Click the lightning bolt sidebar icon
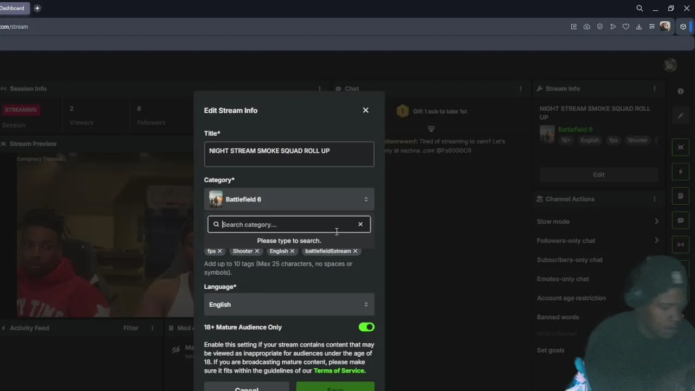This screenshot has height=391, width=695. click(x=680, y=172)
